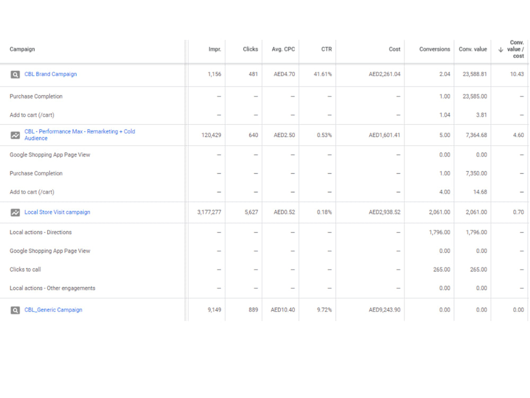Sort by the Cost column header
Viewport: 530px width, 398px height.
[x=394, y=49]
